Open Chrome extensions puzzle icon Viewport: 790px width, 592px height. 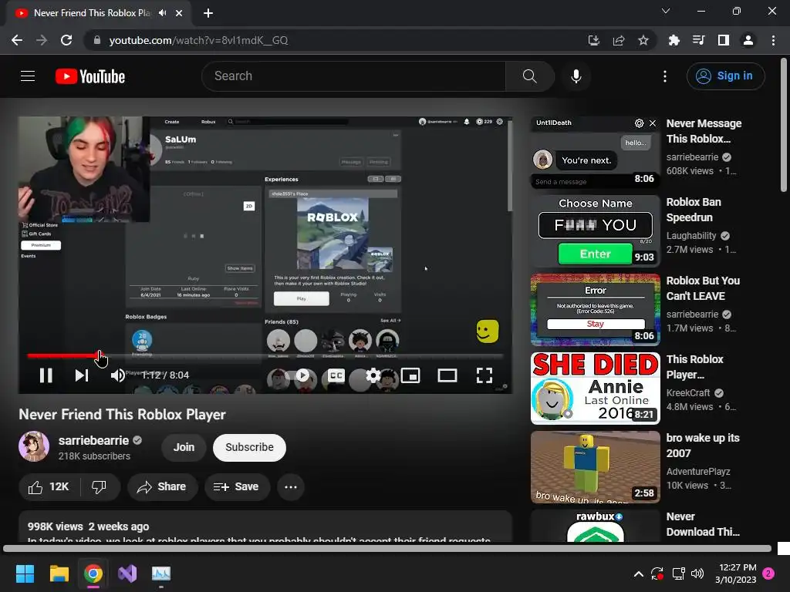click(x=674, y=40)
